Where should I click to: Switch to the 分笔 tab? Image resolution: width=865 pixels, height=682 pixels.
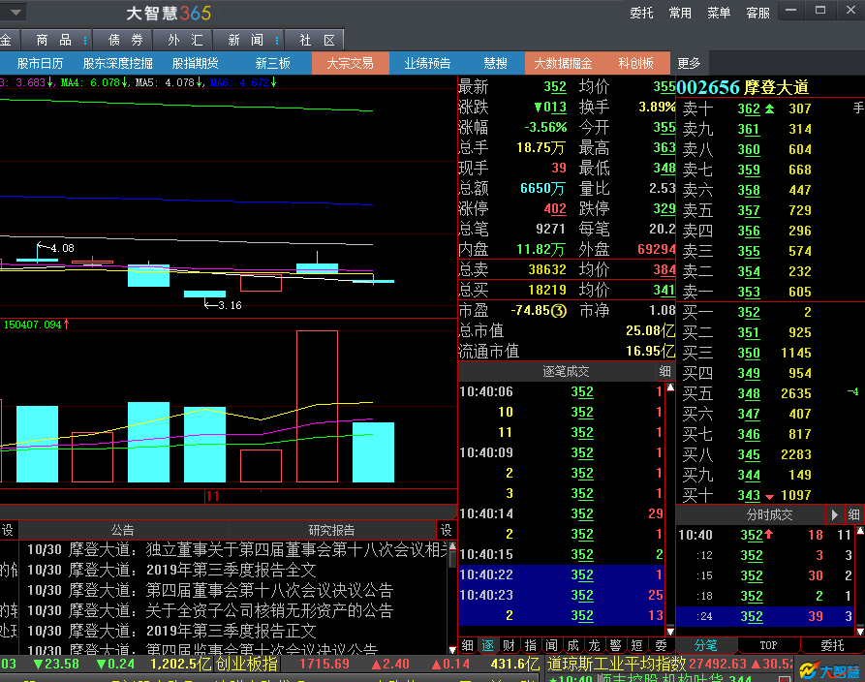(x=705, y=645)
